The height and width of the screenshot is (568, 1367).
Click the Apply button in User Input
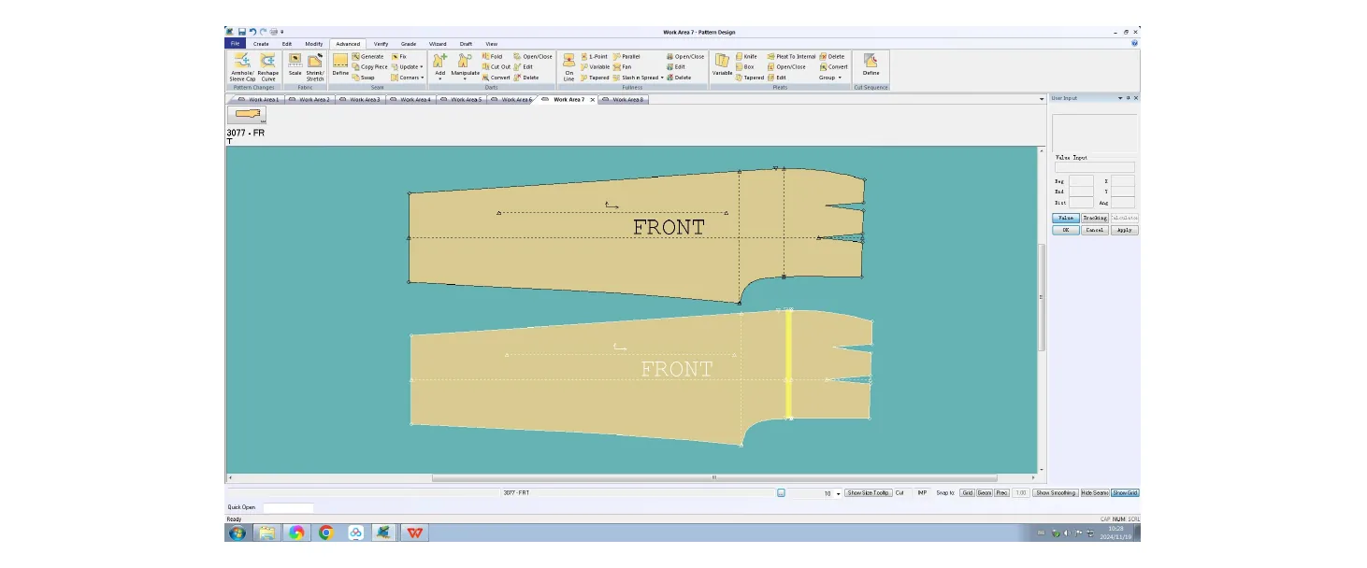[x=1125, y=230]
